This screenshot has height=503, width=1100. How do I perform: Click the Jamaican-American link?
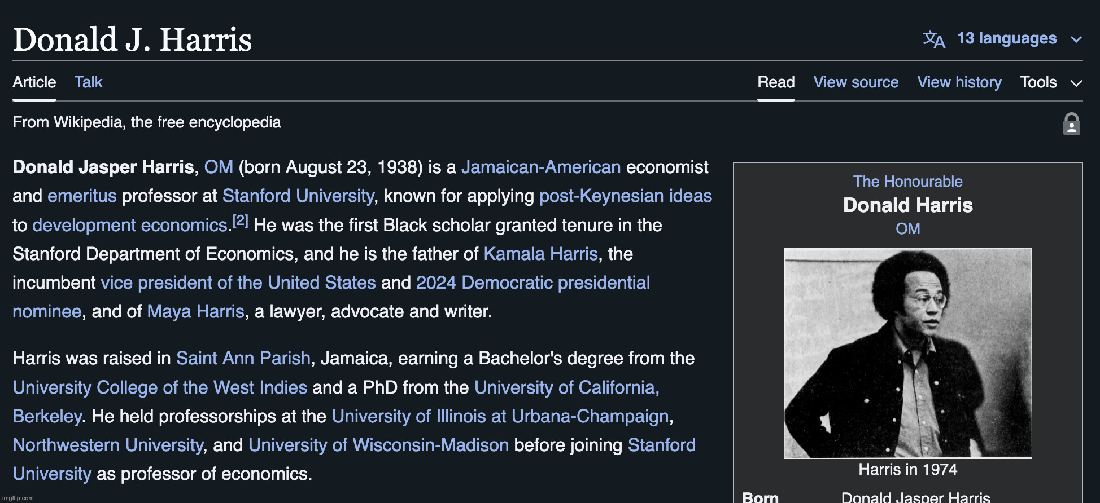[x=540, y=167]
